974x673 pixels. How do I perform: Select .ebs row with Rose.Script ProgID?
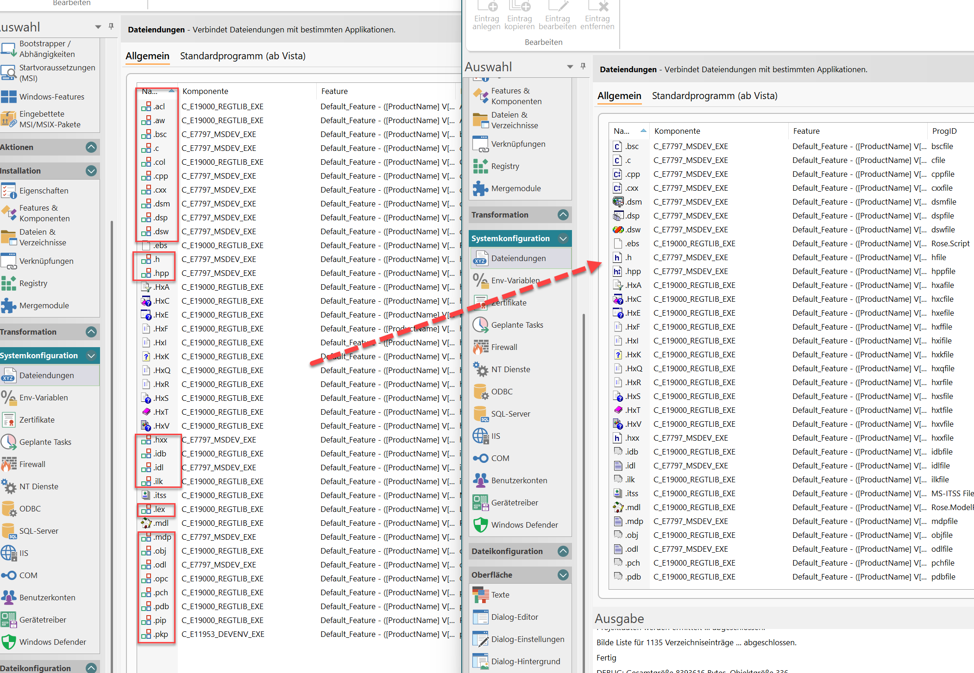792,243
